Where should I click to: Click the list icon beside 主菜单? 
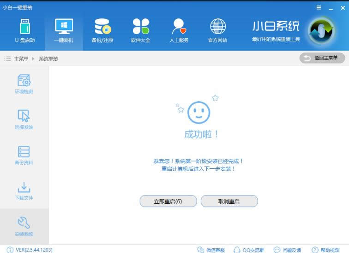point(7,59)
